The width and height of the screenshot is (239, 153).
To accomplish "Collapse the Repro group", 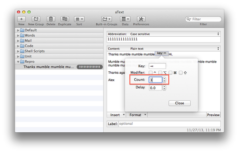I will coord(18,62).
